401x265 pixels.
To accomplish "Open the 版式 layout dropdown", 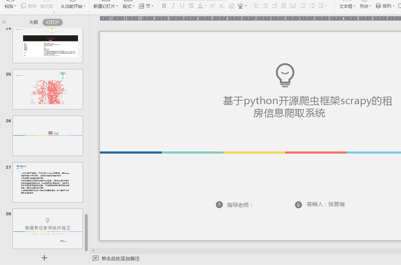I will coord(133,6).
